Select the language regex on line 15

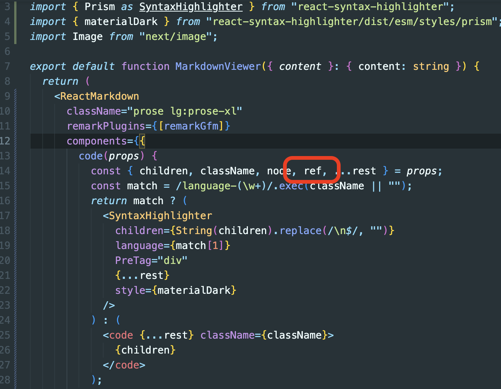coord(224,186)
